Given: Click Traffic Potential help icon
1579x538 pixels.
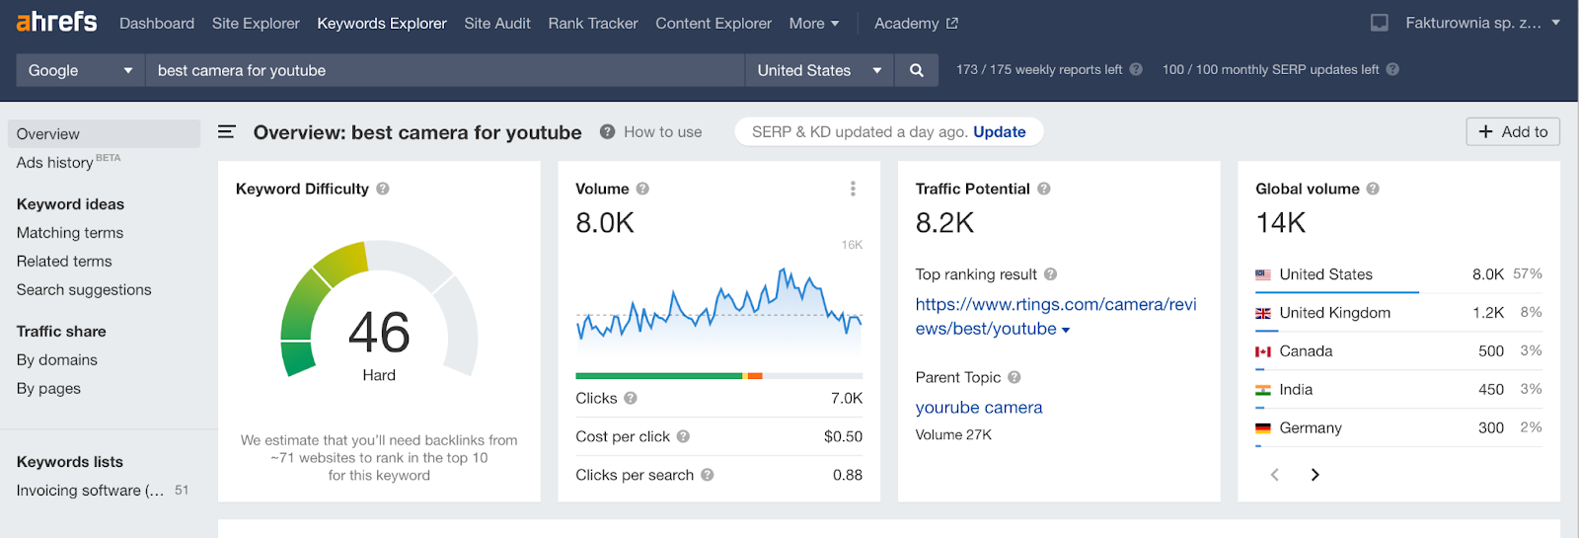Looking at the screenshot, I should click(x=1044, y=189).
